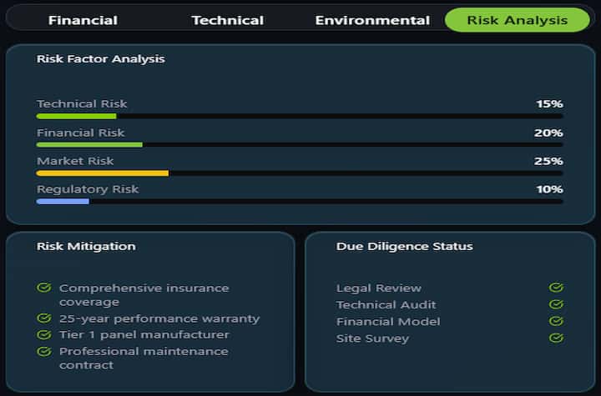Click check icon beside Legal Review

tap(556, 288)
